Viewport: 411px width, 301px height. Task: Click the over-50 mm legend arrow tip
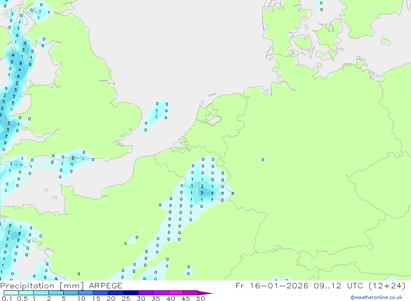pos(206,293)
